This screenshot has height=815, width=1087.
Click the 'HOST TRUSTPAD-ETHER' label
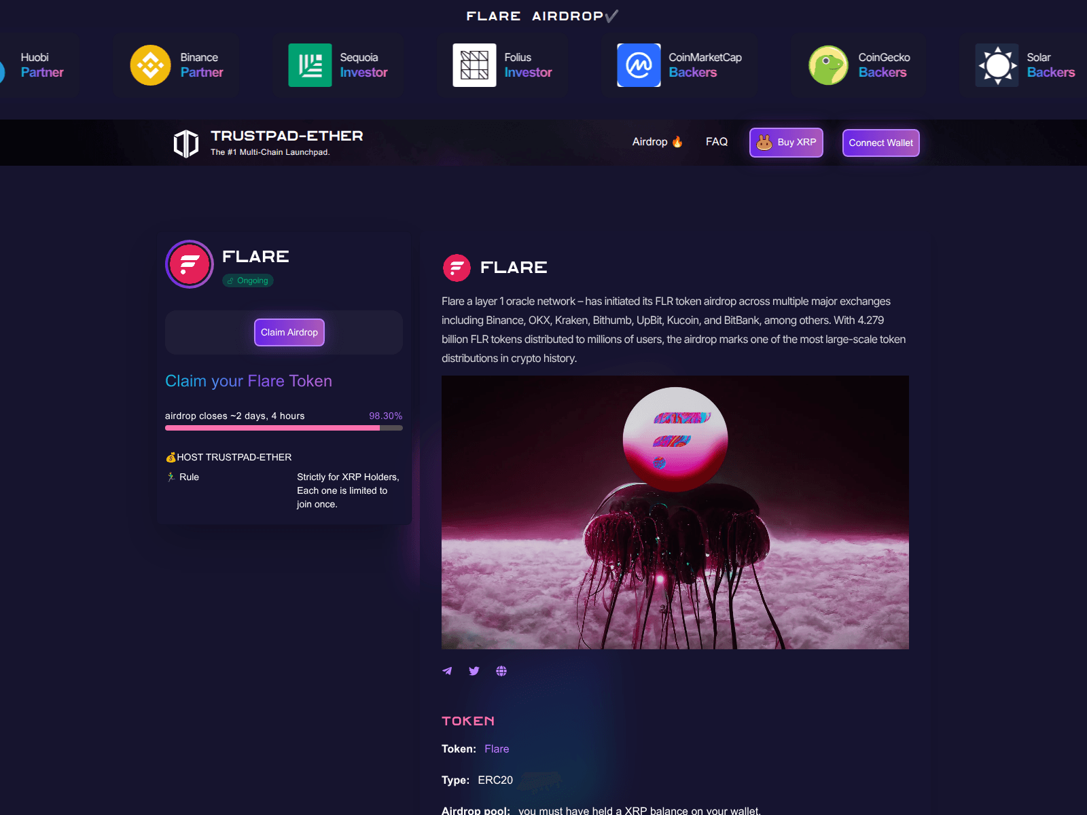(x=234, y=457)
